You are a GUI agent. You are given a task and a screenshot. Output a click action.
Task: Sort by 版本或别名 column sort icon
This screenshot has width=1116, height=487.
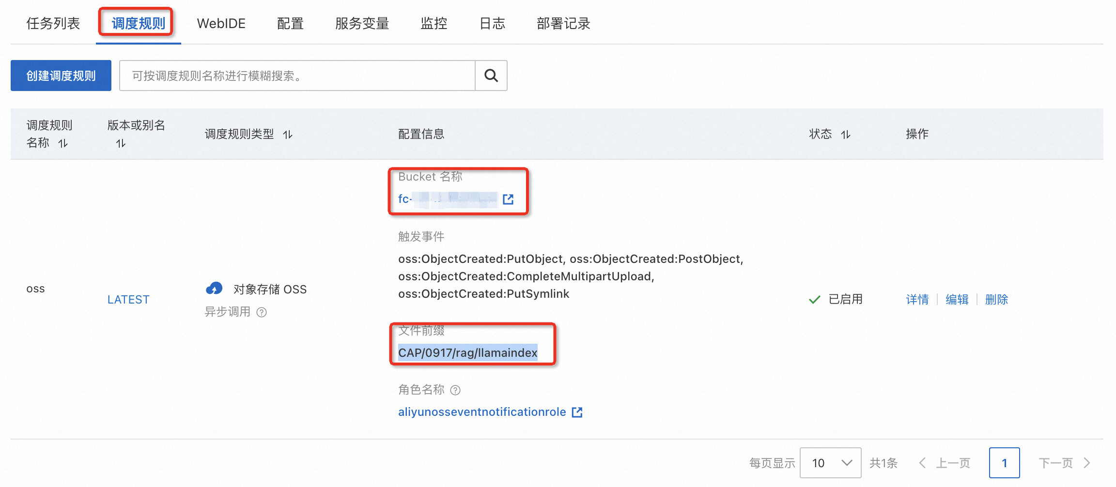(121, 143)
